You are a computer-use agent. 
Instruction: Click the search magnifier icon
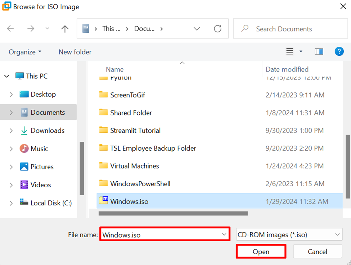coord(245,28)
